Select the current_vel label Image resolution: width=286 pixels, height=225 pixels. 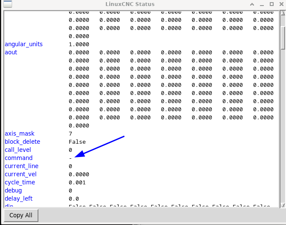(20, 174)
